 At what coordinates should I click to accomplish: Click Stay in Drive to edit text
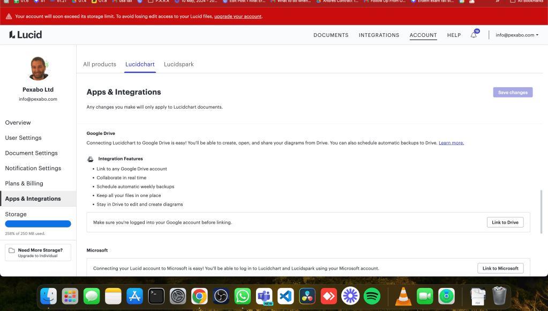pos(140,204)
